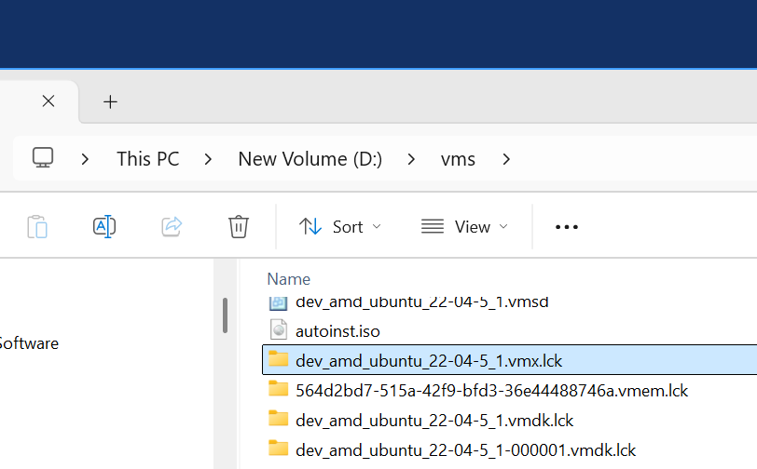
Task: Open the See more ellipsis menu
Action: point(566,226)
